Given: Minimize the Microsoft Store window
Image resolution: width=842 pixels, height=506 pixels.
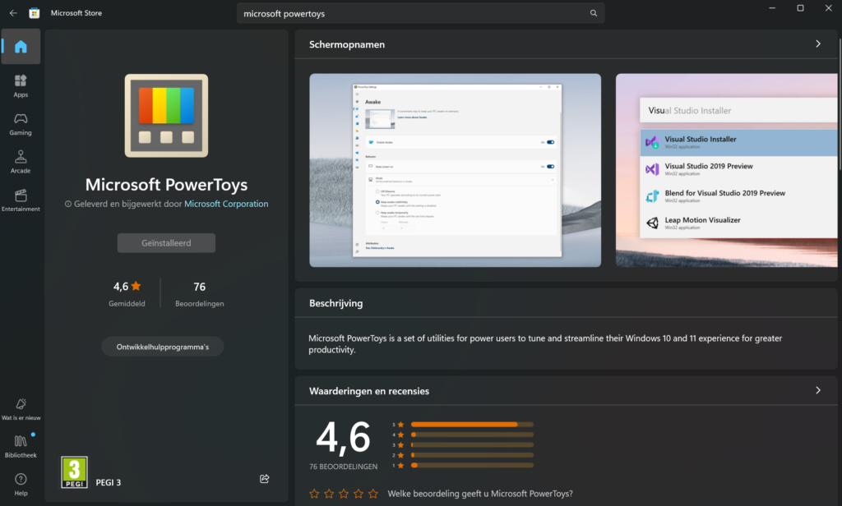Looking at the screenshot, I should pyautogui.click(x=772, y=8).
